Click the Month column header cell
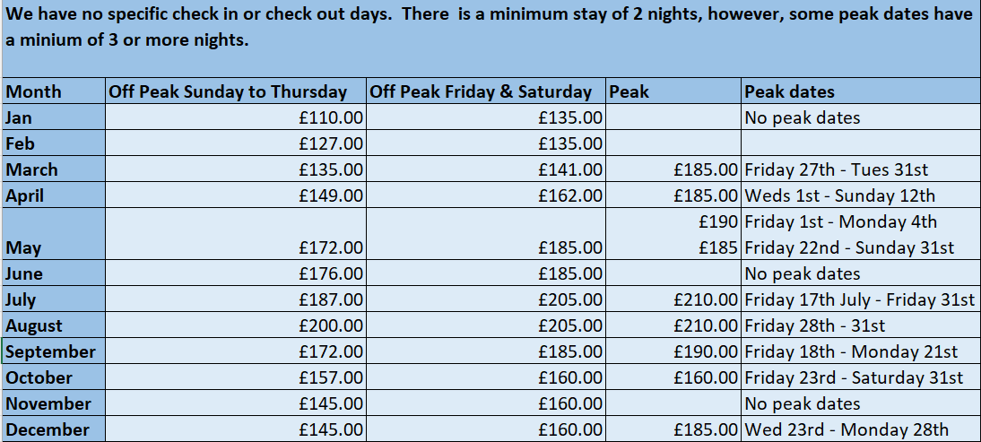The height and width of the screenshot is (442, 981). coord(54,91)
